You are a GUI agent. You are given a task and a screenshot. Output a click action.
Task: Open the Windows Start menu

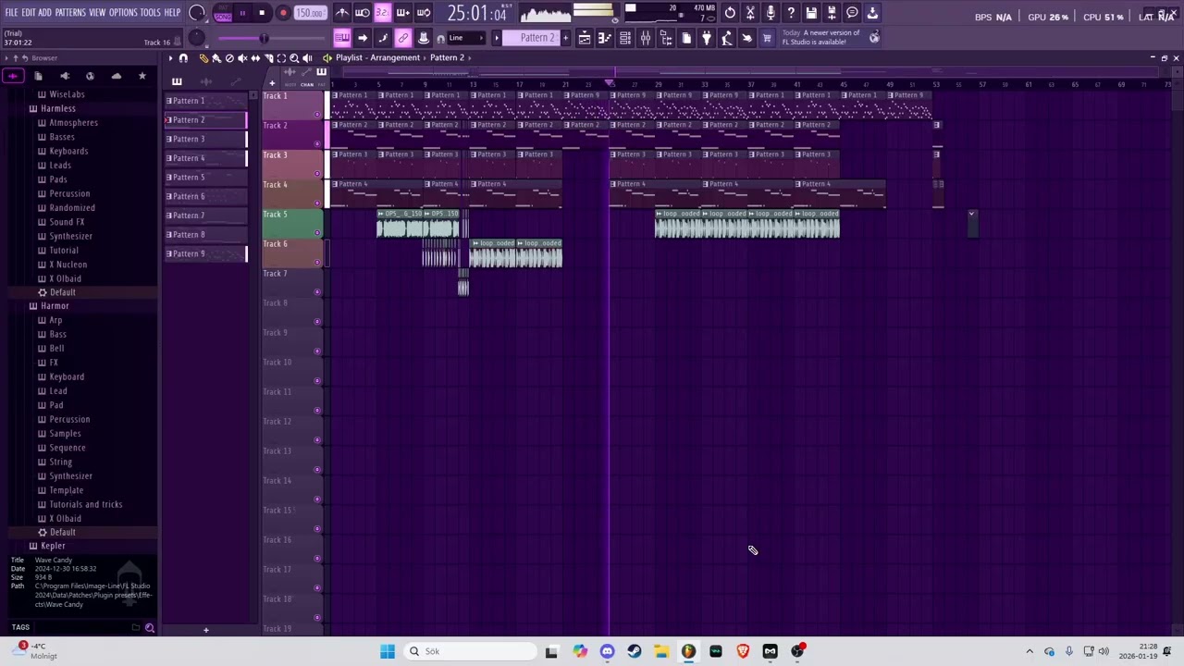pyautogui.click(x=388, y=651)
